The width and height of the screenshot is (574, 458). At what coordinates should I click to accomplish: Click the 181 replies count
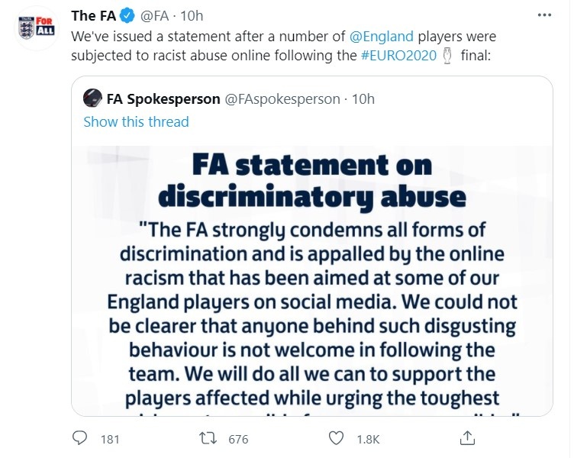tap(111, 439)
